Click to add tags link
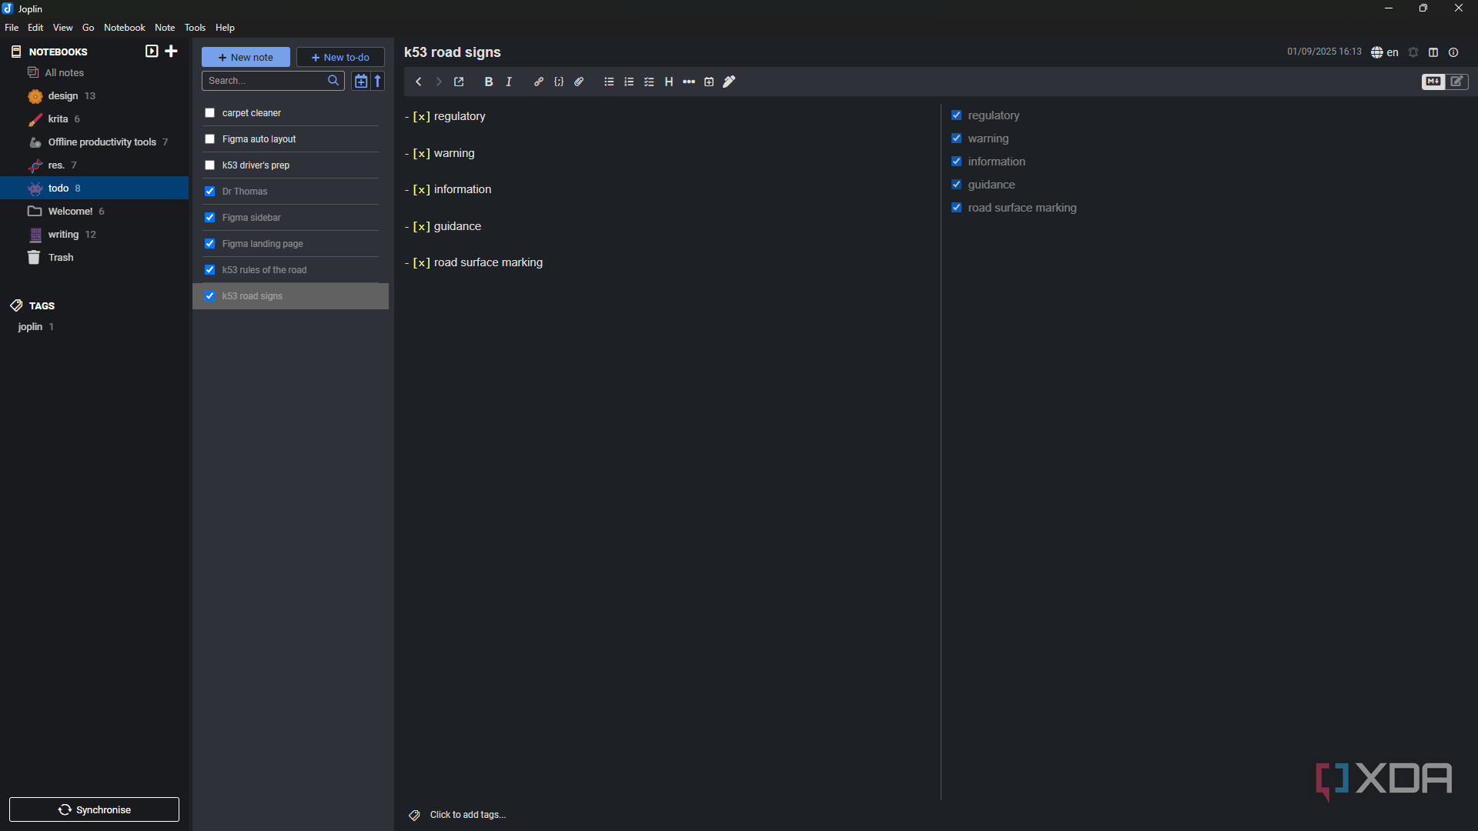1478x831 pixels. point(468,815)
